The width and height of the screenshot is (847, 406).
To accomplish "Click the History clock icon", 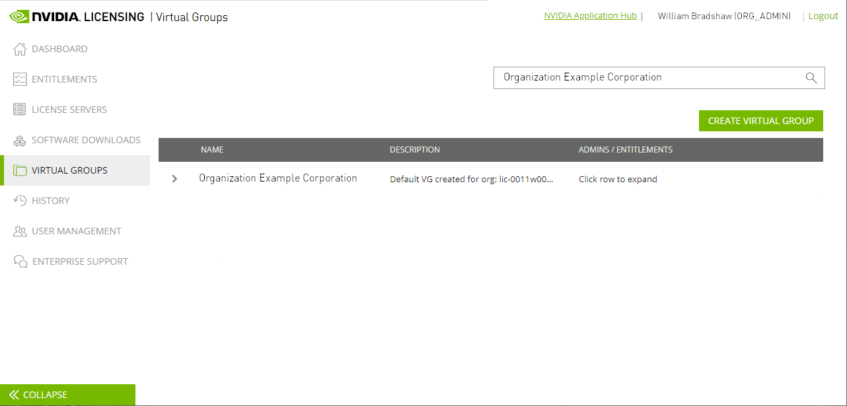I will 18,200.
